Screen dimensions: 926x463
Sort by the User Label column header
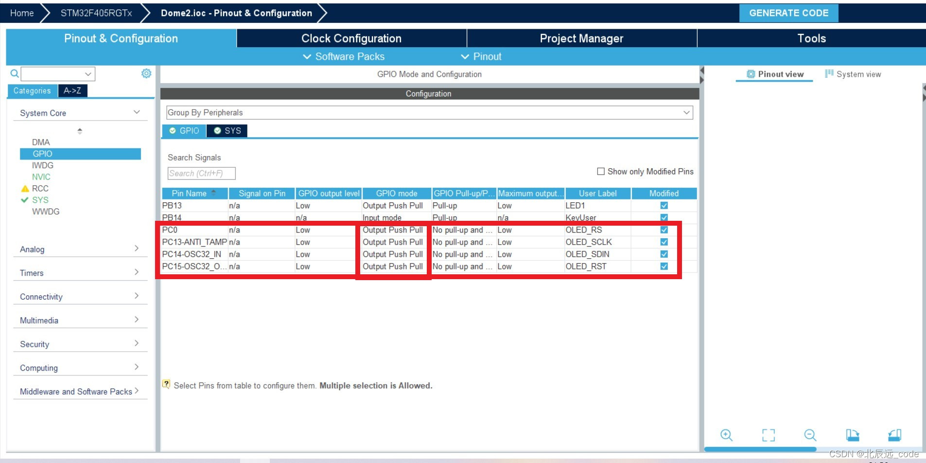[598, 194]
